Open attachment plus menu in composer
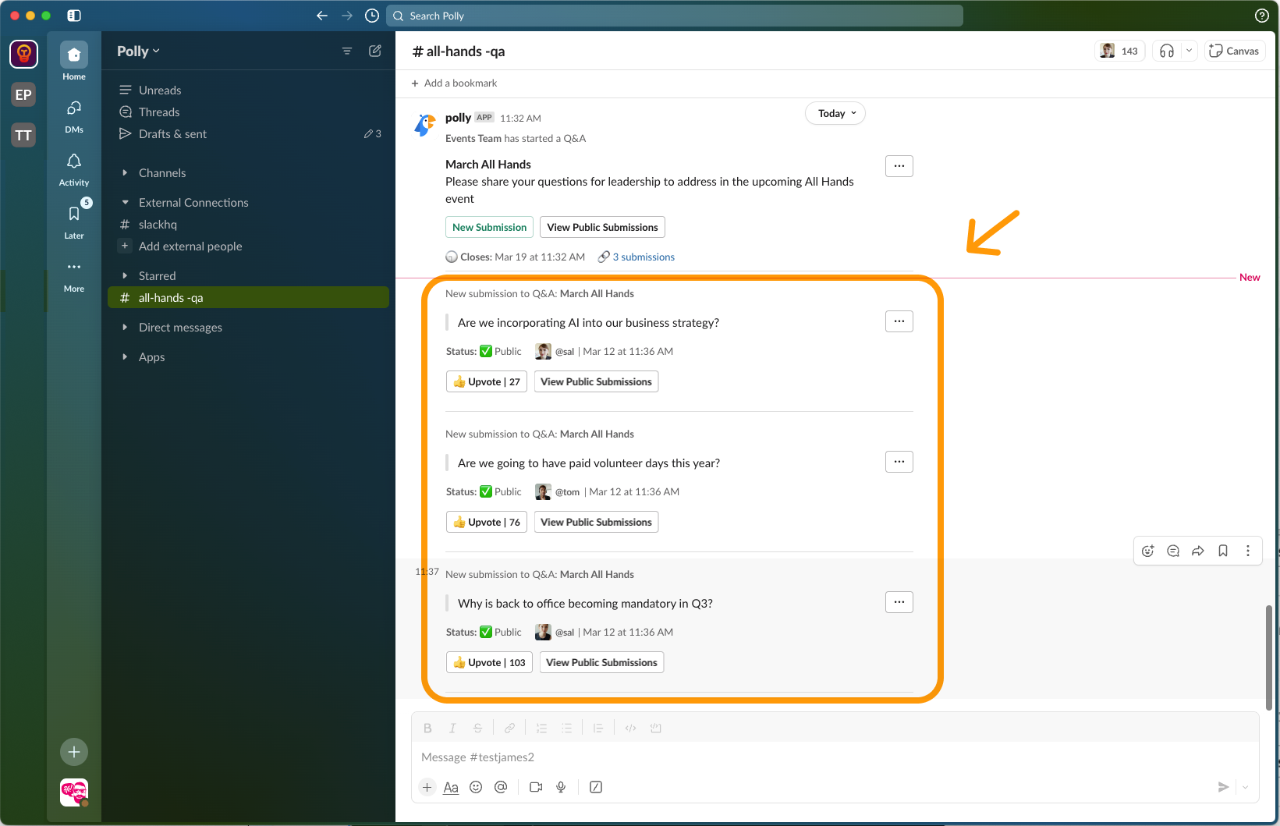This screenshot has height=826, width=1280. 427,787
